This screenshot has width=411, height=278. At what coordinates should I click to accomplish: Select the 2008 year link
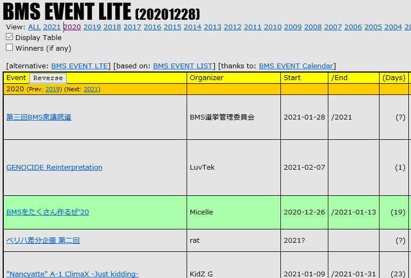(313, 27)
